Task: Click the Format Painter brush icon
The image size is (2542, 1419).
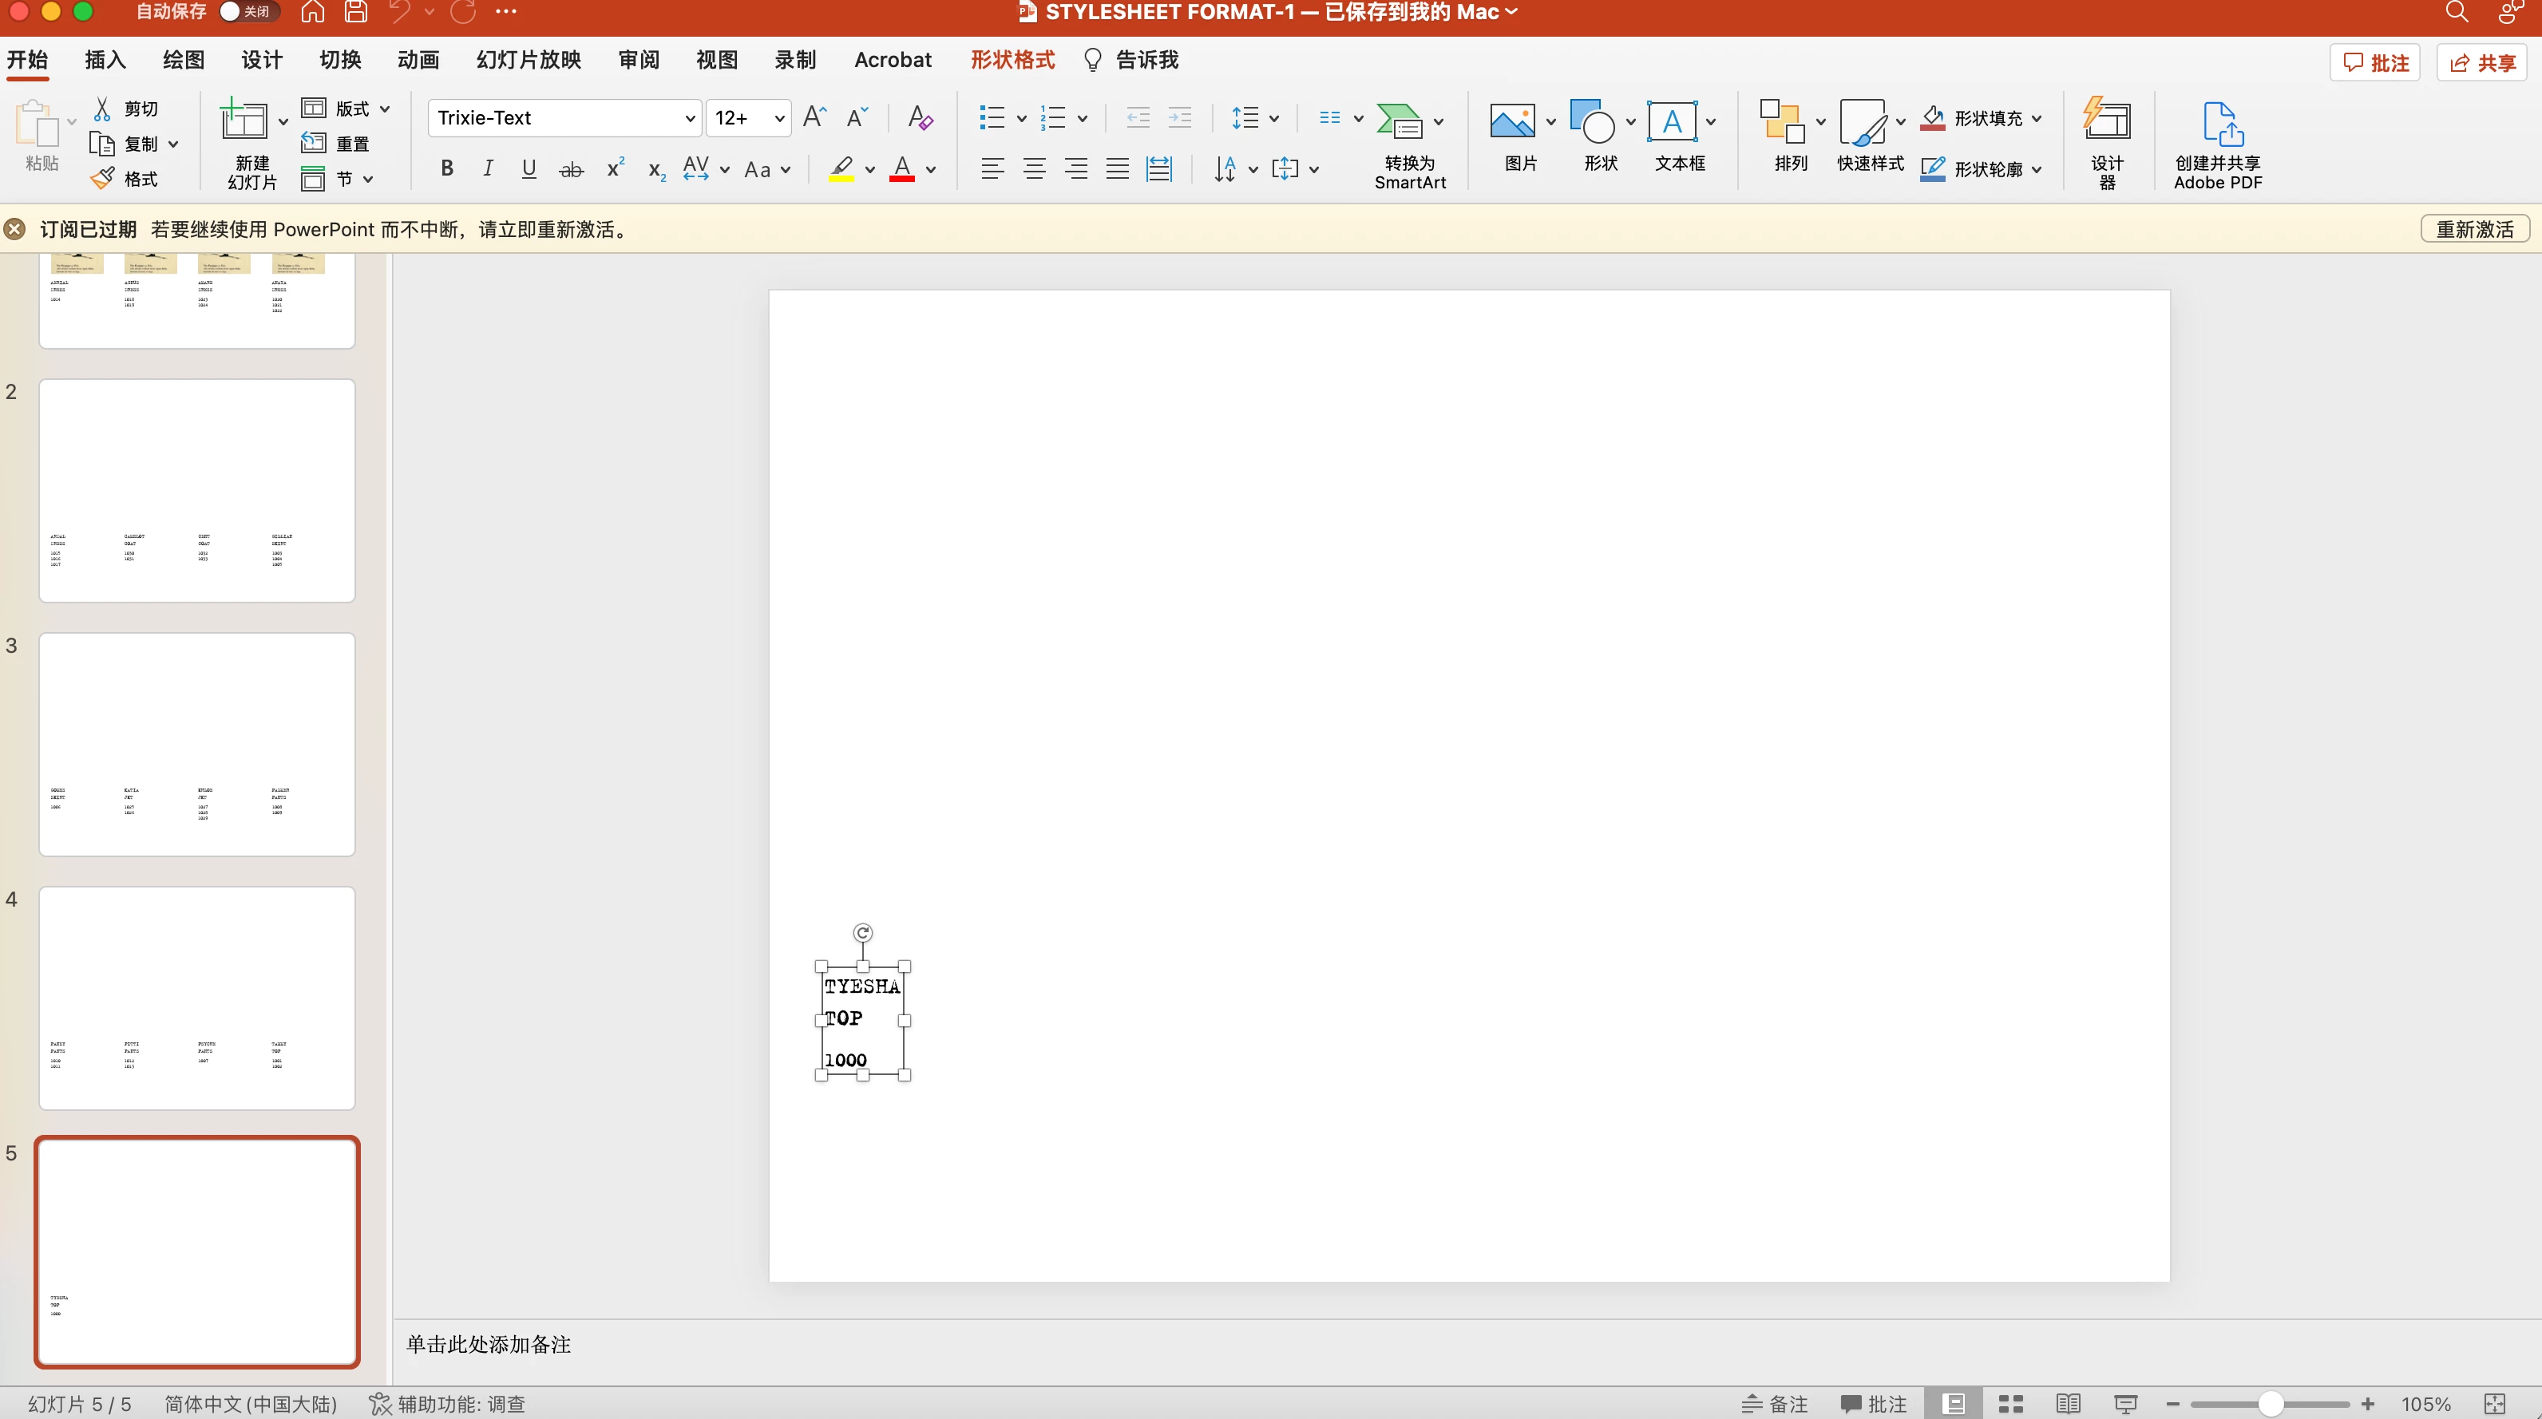Action: [103, 179]
